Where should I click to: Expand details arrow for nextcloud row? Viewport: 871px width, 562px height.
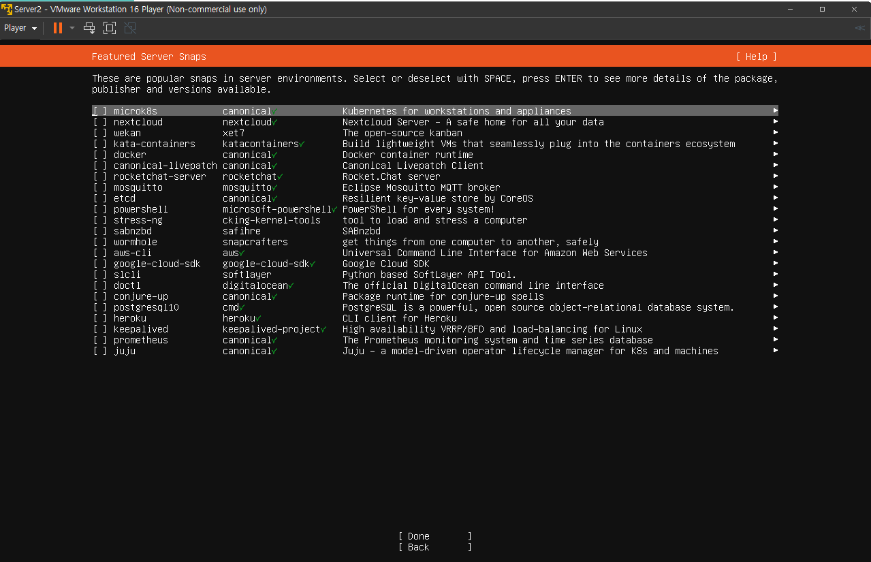tap(775, 122)
